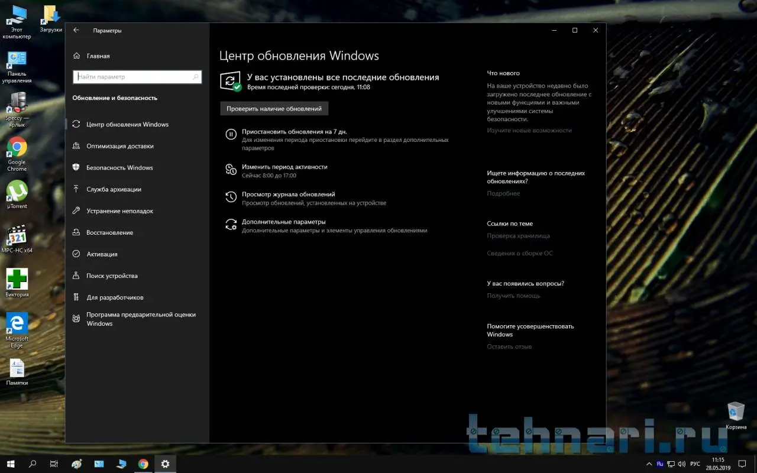Open Устранение неполадок section
The width and height of the screenshot is (757, 473).
(x=137, y=211)
